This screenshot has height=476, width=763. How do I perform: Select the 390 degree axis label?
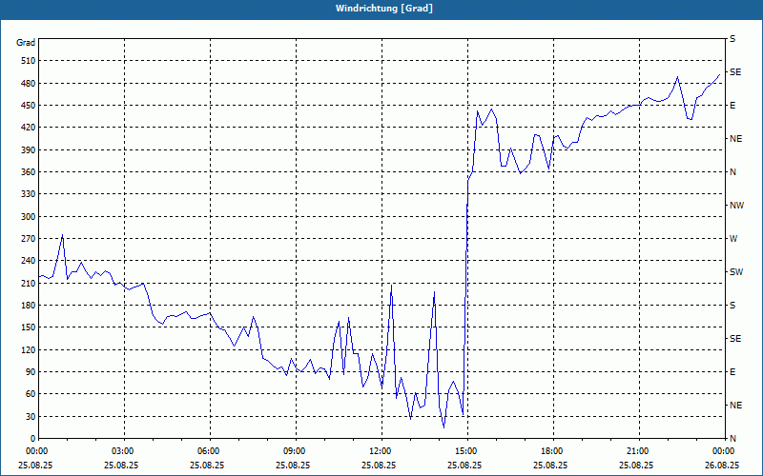(x=29, y=150)
